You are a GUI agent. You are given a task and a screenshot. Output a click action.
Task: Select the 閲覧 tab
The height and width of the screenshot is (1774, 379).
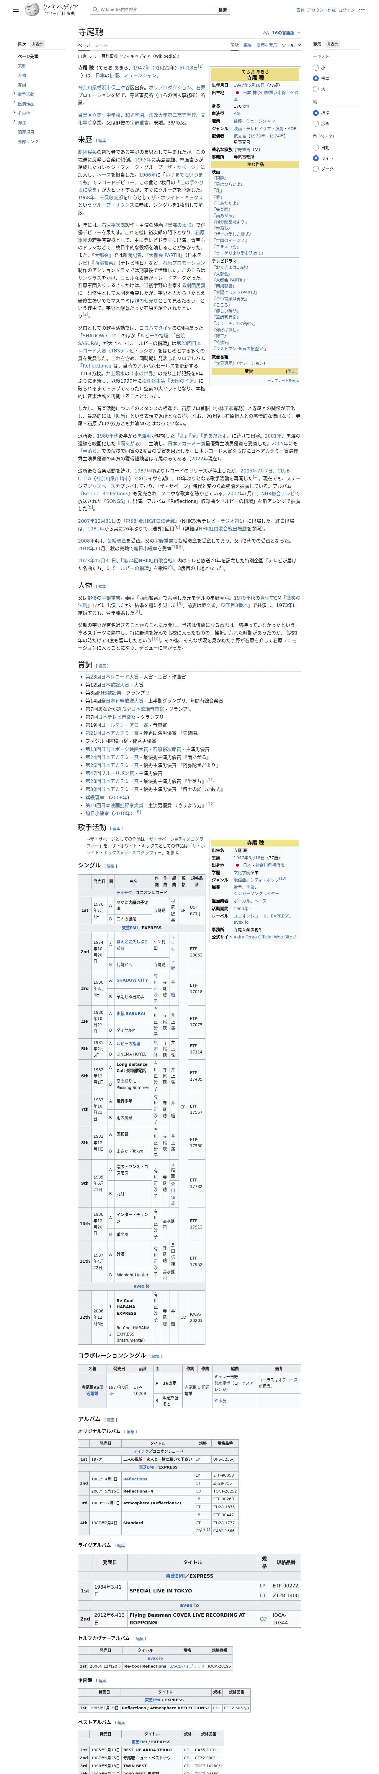click(235, 46)
